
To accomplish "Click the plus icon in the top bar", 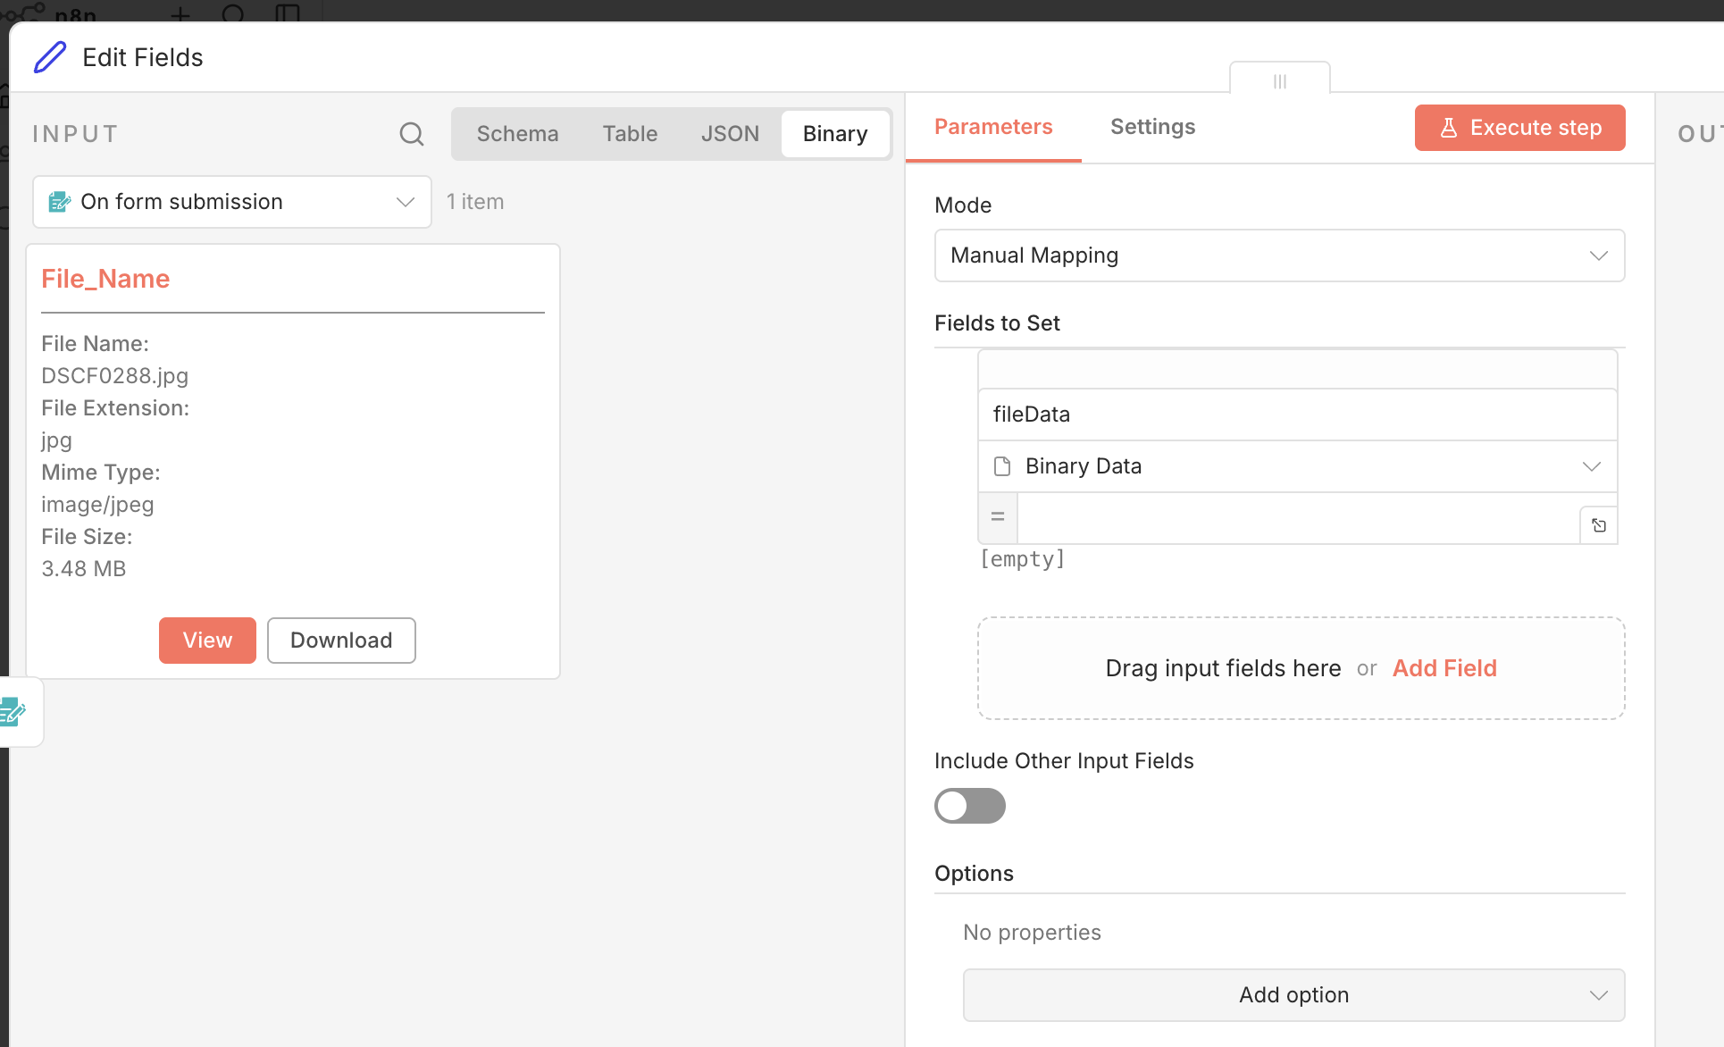I will [x=180, y=13].
